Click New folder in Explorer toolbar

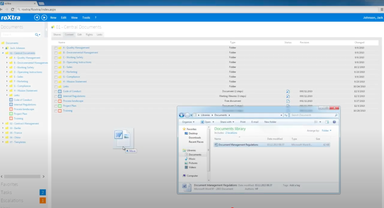tap(270, 122)
